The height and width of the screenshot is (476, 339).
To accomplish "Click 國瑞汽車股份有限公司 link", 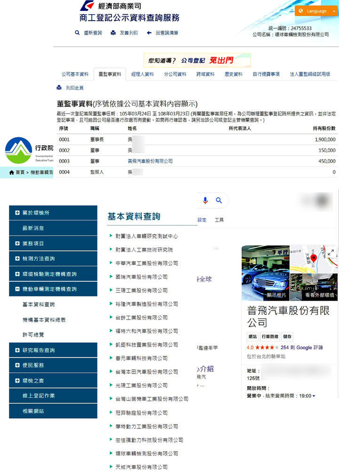I will pos(142,277).
